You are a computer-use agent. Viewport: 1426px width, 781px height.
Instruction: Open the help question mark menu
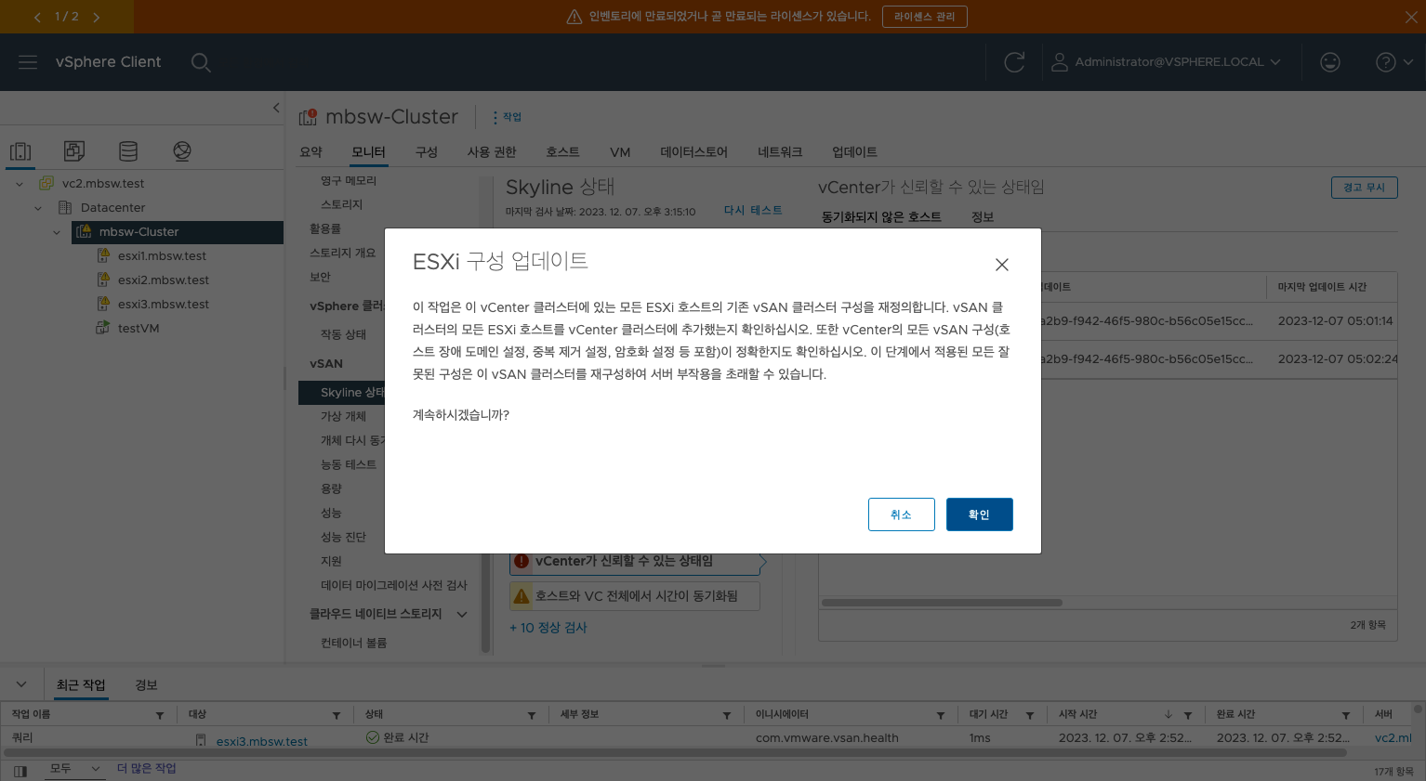coord(1393,62)
